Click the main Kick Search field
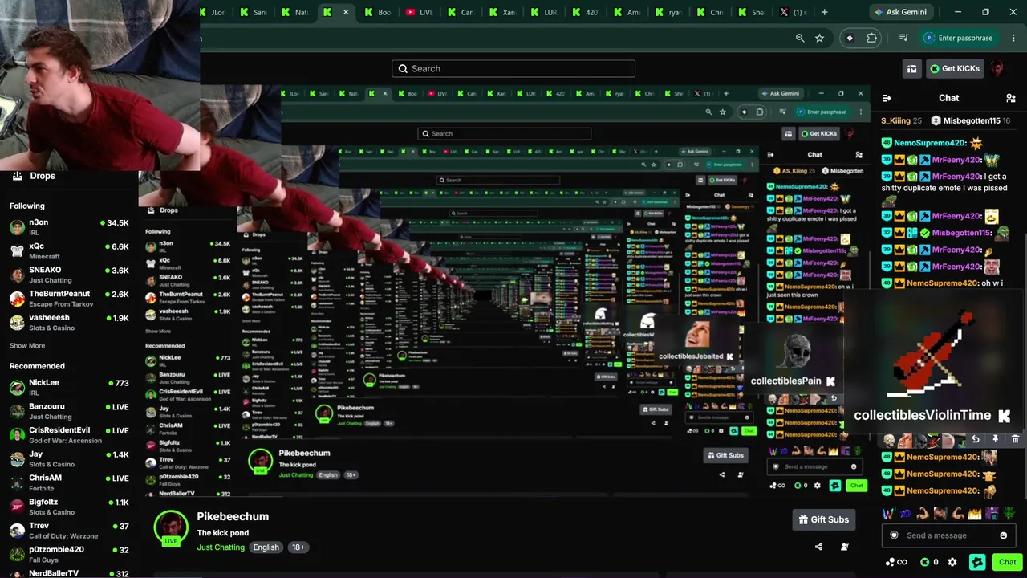 click(513, 69)
